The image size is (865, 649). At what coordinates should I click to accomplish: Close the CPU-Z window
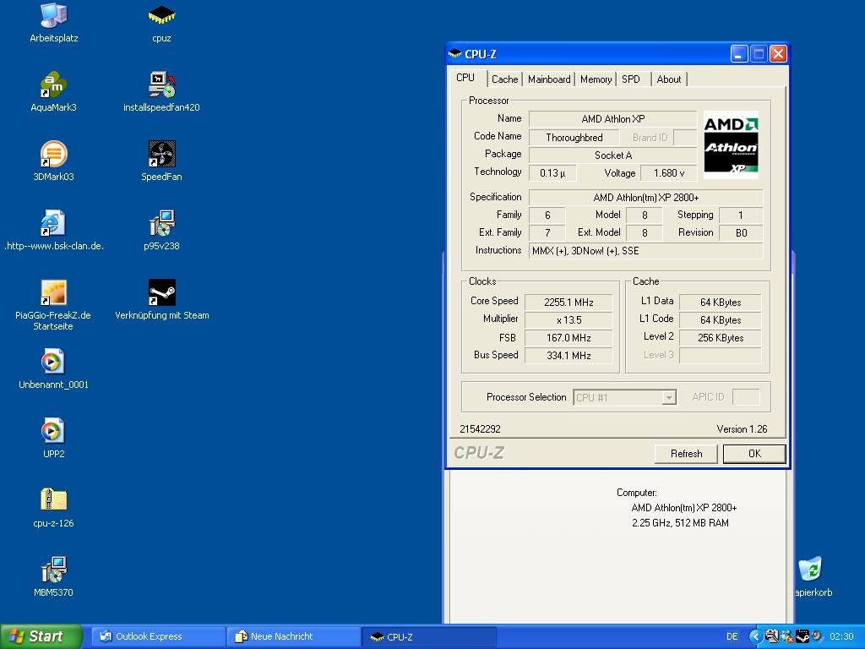click(778, 53)
